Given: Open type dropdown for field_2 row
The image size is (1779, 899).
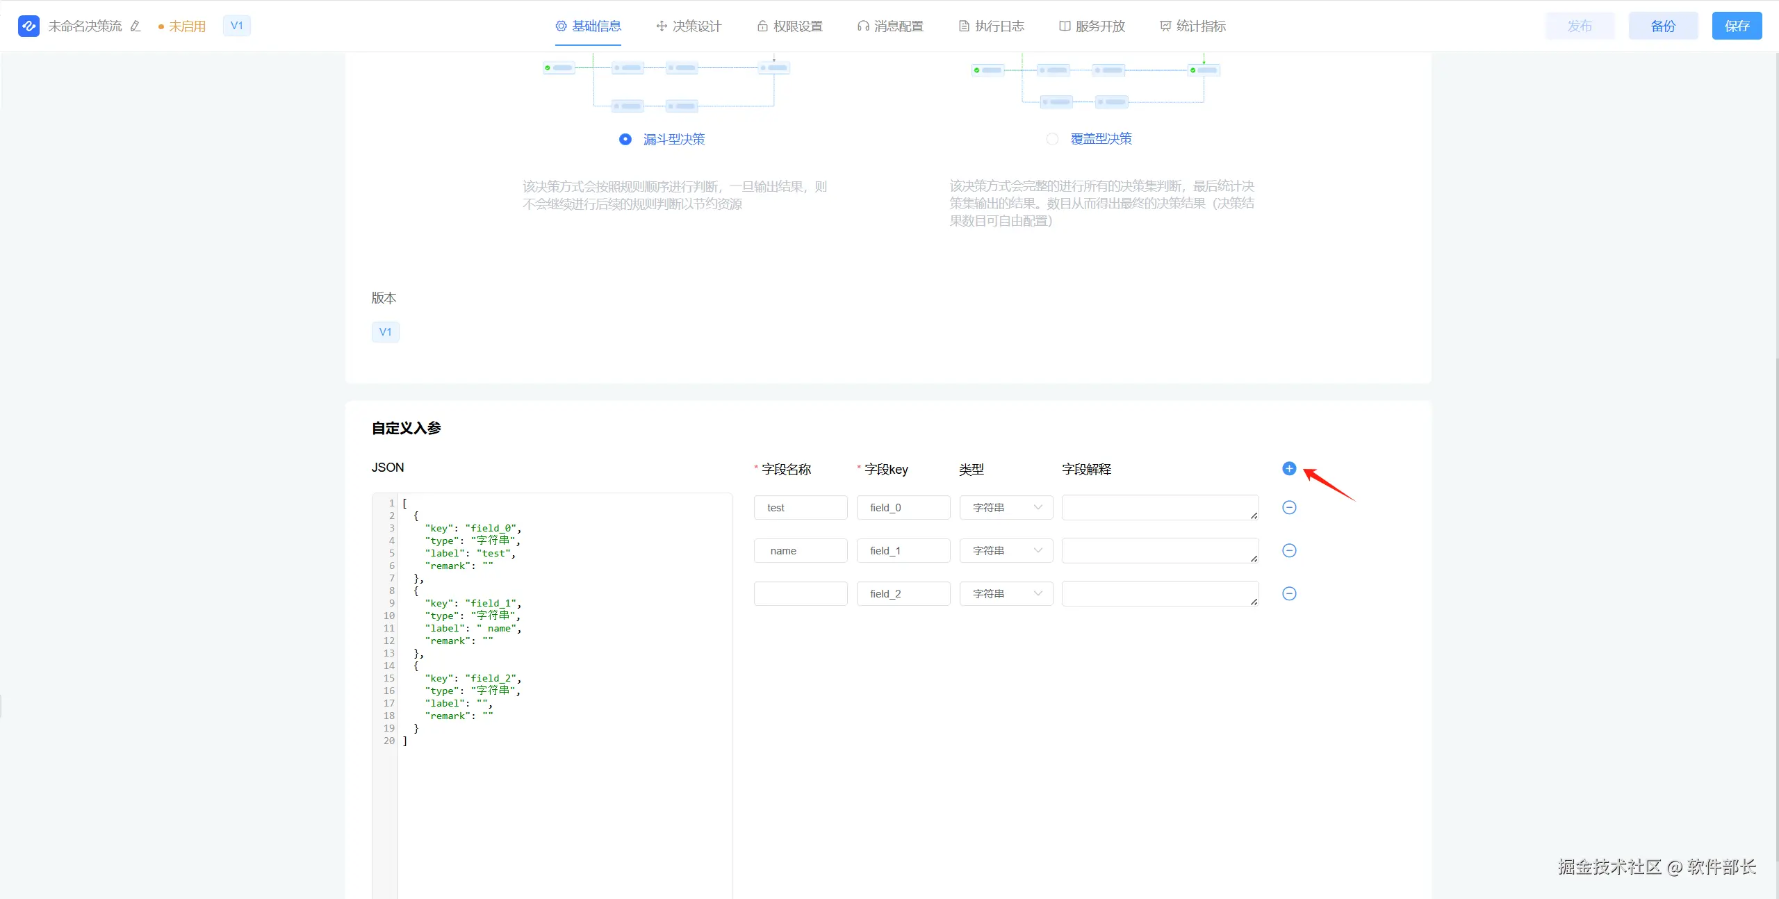Looking at the screenshot, I should point(1006,594).
